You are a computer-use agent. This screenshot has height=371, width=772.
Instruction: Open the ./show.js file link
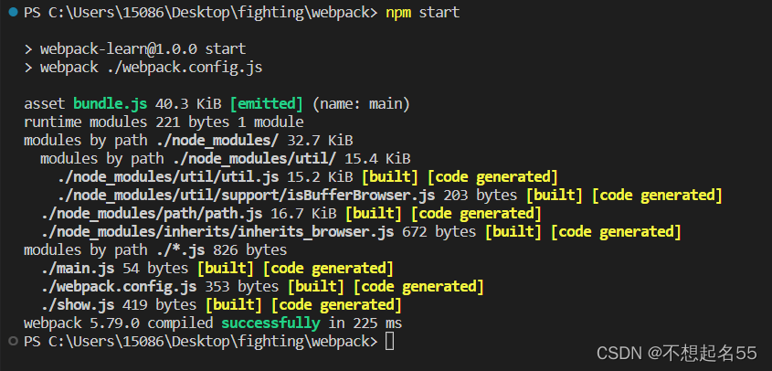click(x=78, y=304)
